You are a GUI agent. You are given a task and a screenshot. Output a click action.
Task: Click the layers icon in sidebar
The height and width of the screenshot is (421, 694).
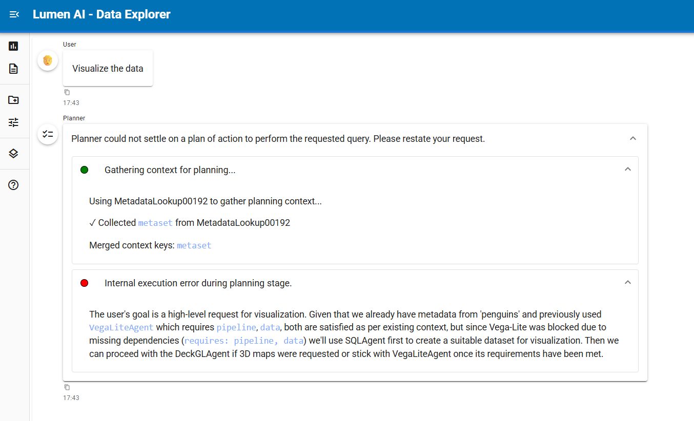13,154
